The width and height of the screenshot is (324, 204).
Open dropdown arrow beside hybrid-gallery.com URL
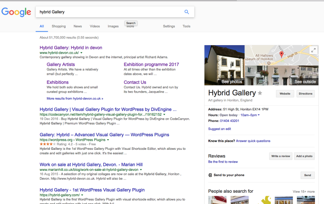point(82,195)
